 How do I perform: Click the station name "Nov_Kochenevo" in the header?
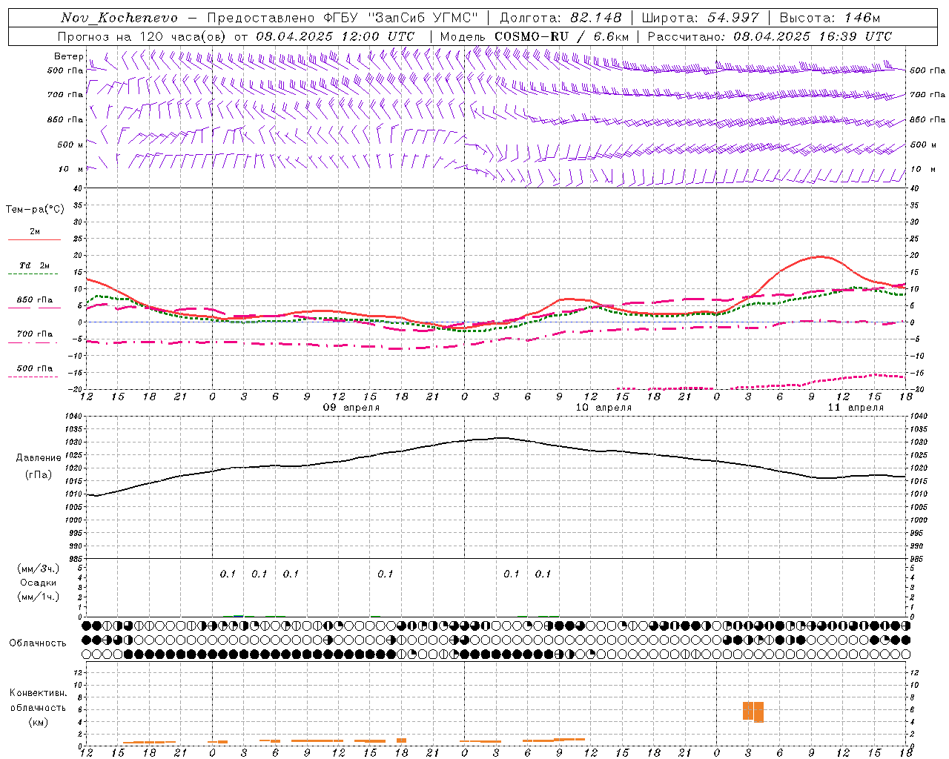tap(119, 18)
